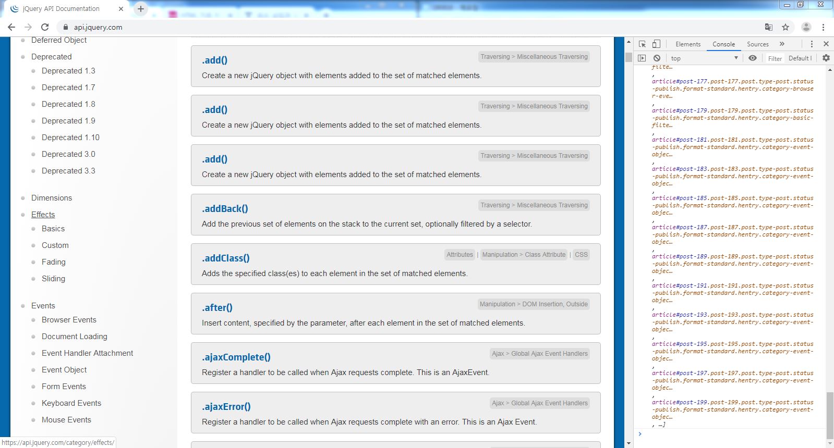Open the Effects category link

coord(43,215)
